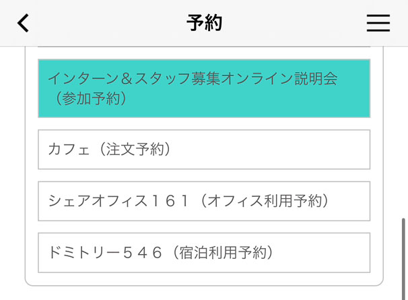Click the オフィス利用予約 row
The height and width of the screenshot is (300, 408).
[203, 201]
